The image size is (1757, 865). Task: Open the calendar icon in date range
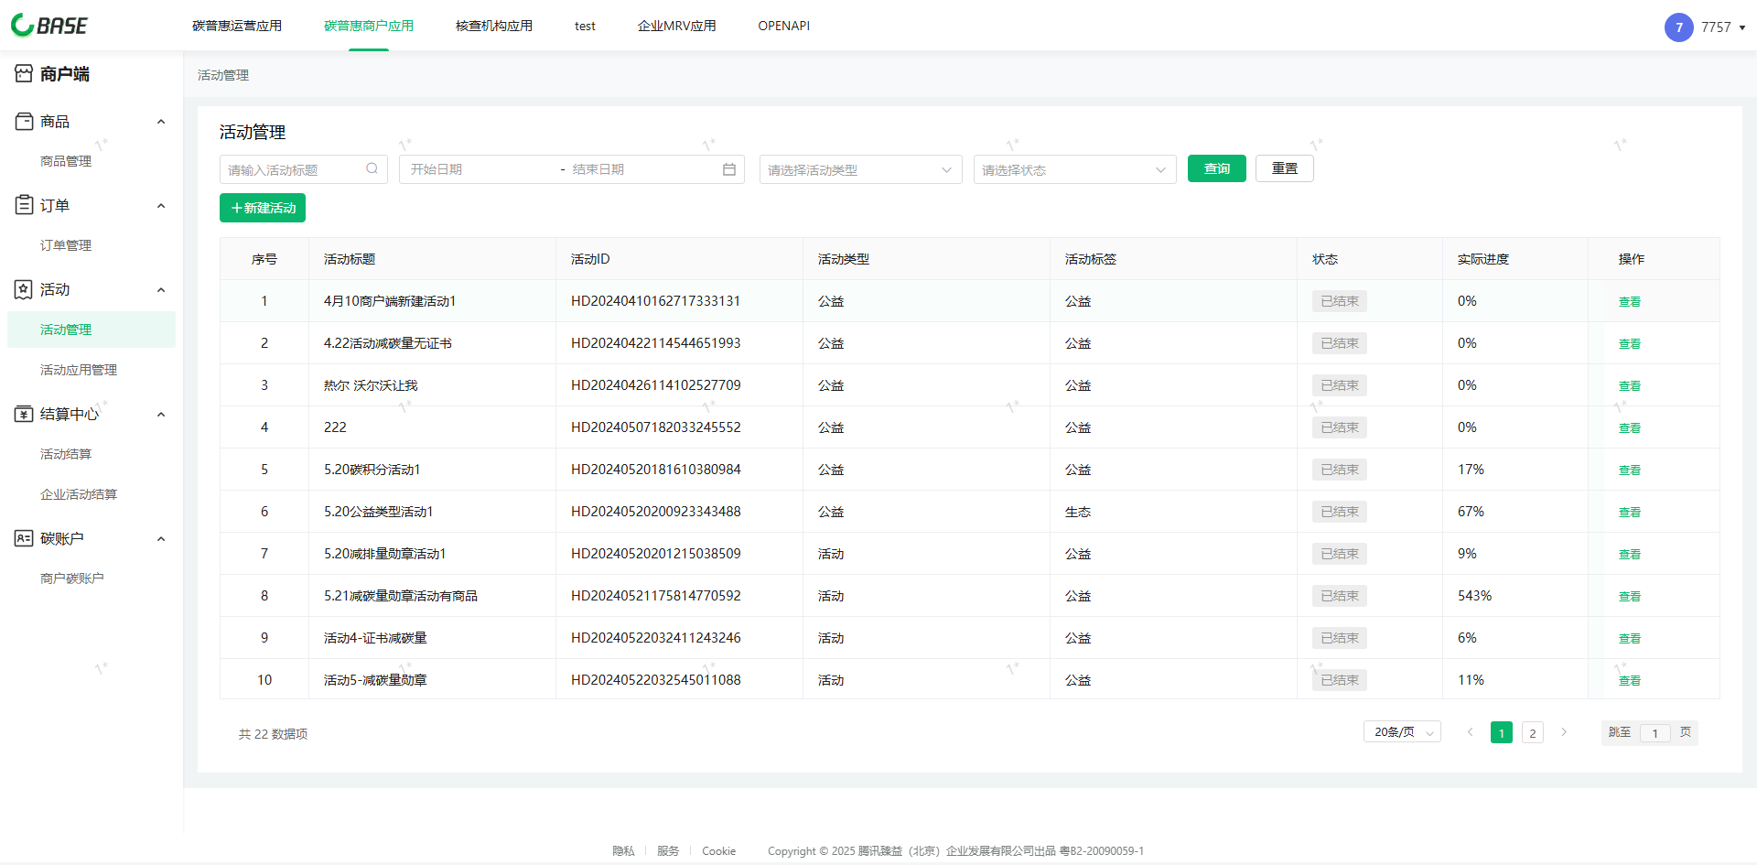(729, 169)
